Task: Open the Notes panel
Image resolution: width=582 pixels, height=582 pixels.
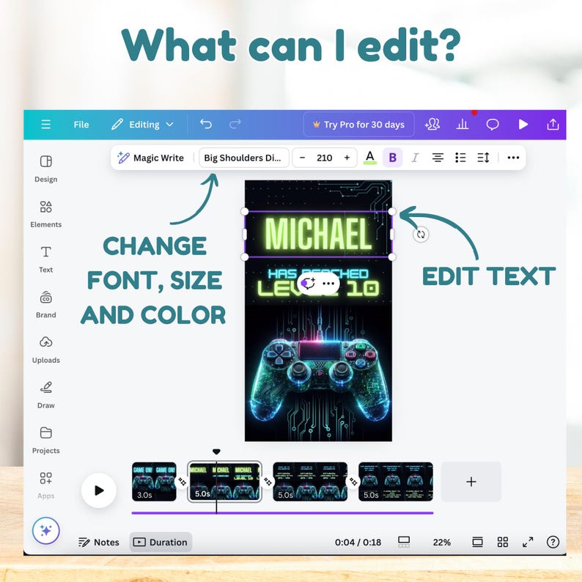Action: (x=99, y=542)
